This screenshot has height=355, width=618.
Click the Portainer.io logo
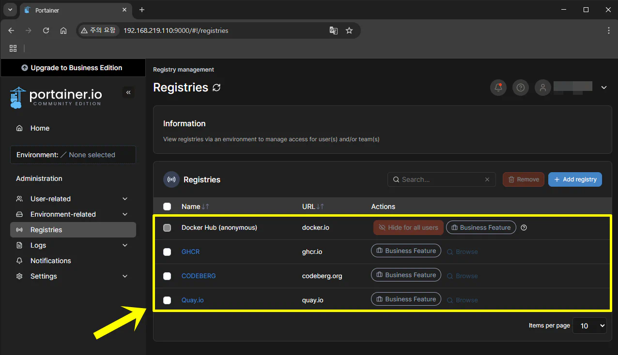point(56,97)
